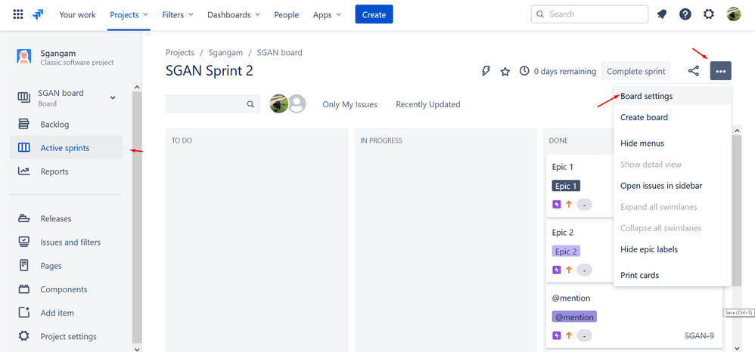The width and height of the screenshot is (755, 352).
Task: Click the epic type icon on Epic 1 card
Action: coord(557,205)
